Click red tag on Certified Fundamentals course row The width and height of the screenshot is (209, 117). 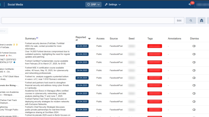(x=155, y=62)
